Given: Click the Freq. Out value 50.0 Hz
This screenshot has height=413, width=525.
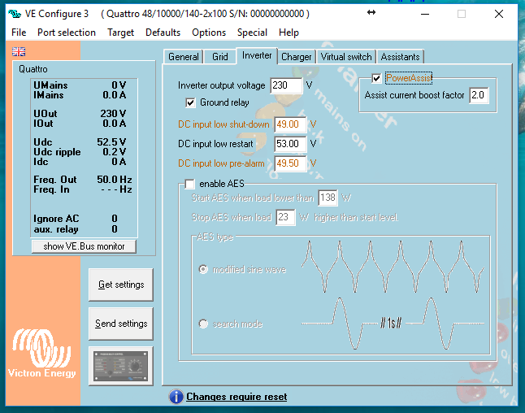Looking at the screenshot, I should pos(114,180).
